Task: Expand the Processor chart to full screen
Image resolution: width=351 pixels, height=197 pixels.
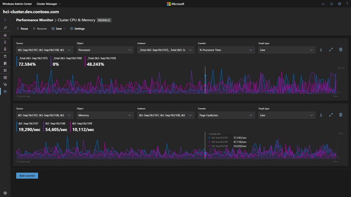Action: 331,50
